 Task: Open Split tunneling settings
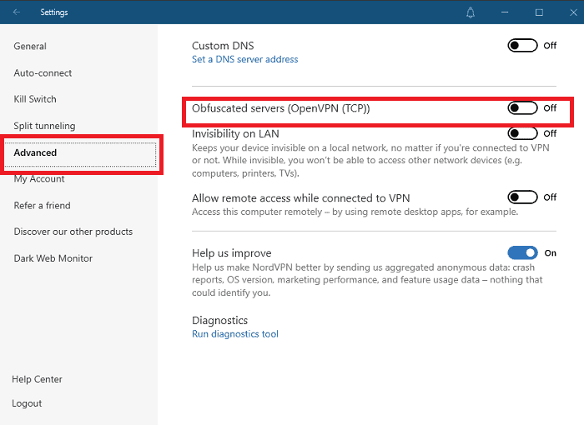click(44, 126)
